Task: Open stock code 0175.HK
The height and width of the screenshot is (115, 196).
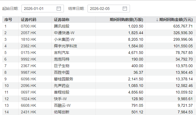Action: [29, 53]
